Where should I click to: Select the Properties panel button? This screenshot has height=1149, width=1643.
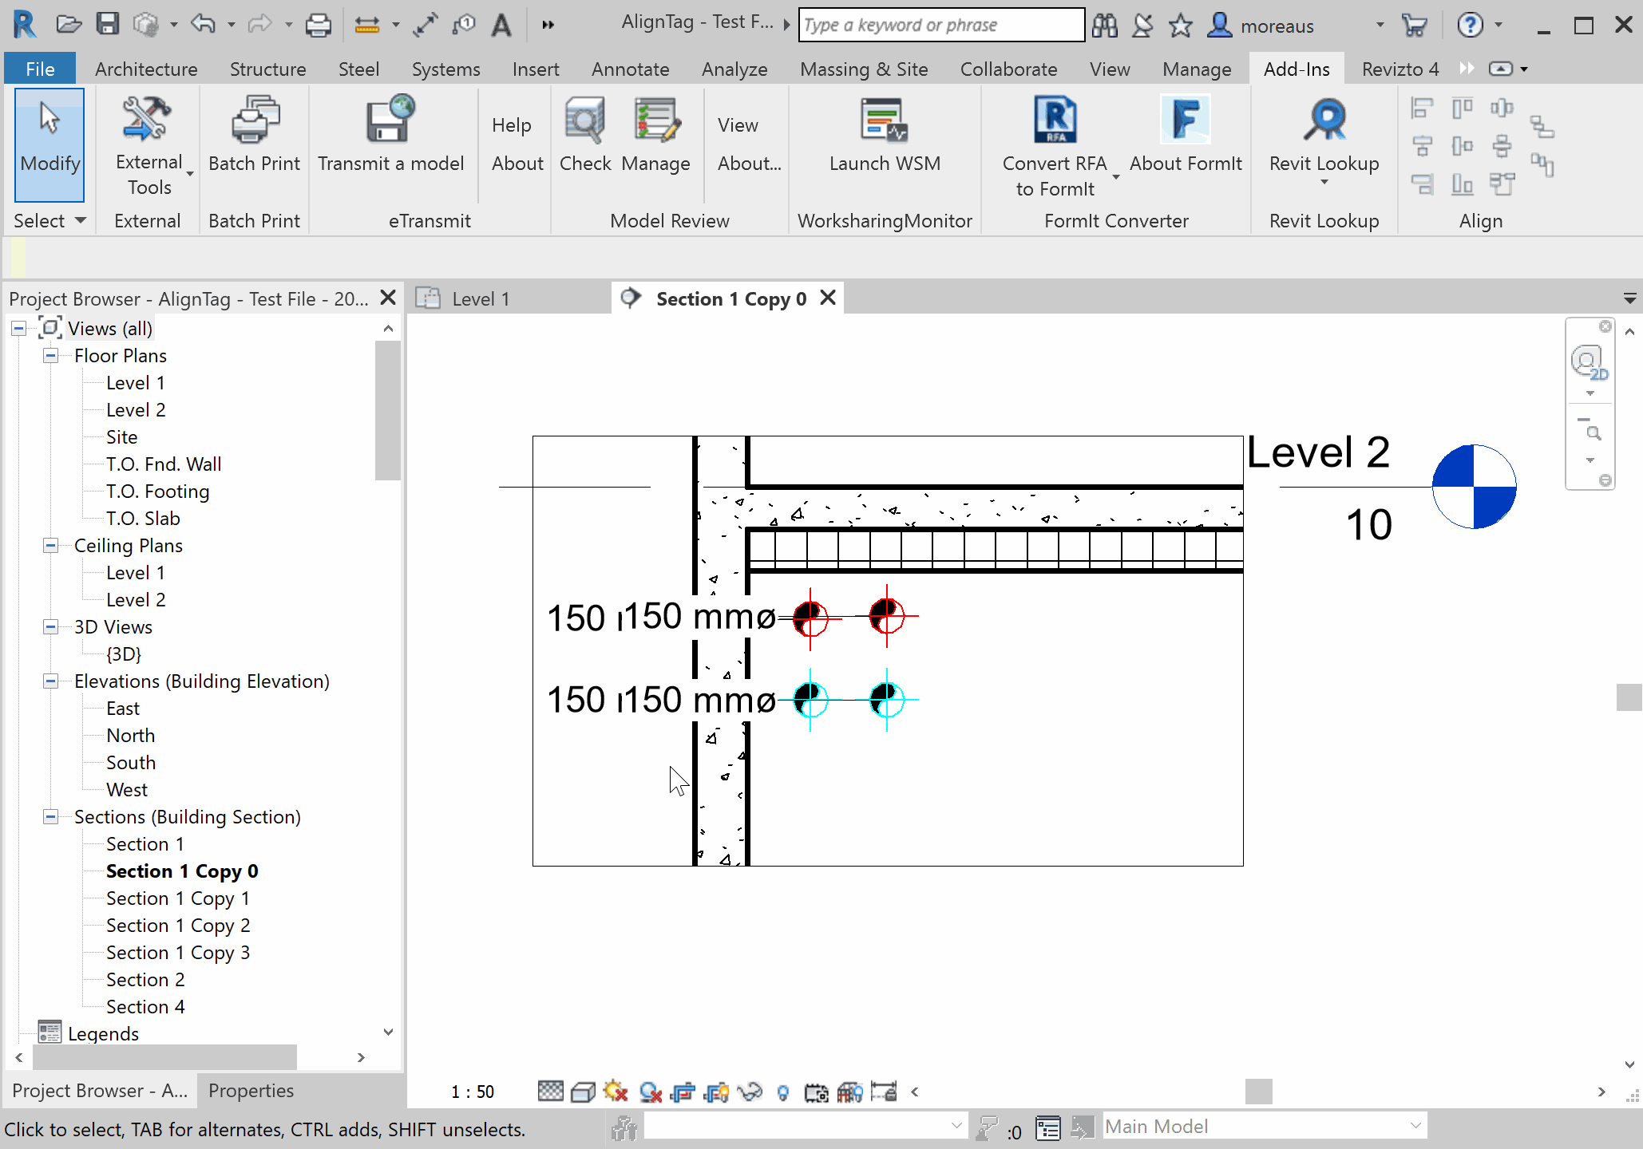[250, 1088]
